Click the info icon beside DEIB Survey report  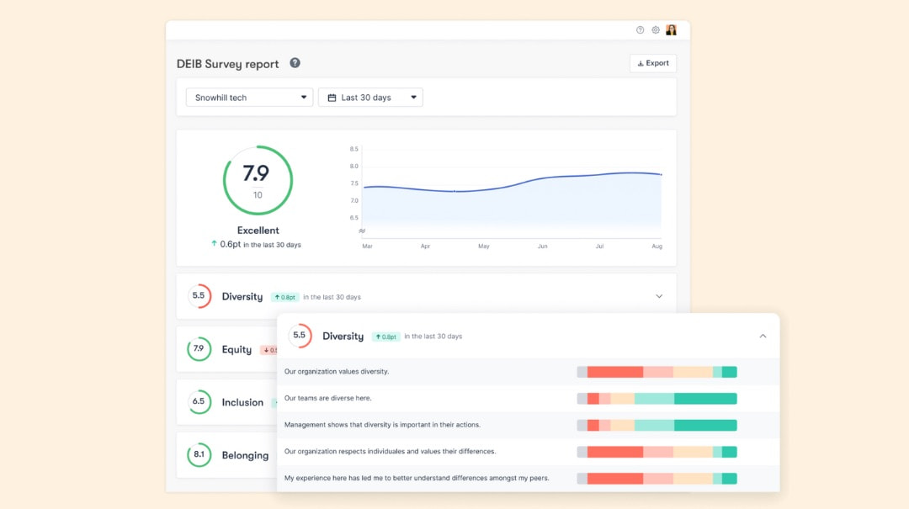pos(294,63)
